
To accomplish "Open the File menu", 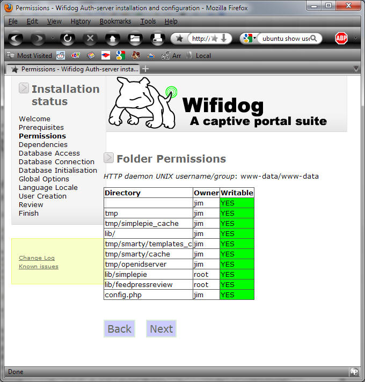I will point(13,21).
